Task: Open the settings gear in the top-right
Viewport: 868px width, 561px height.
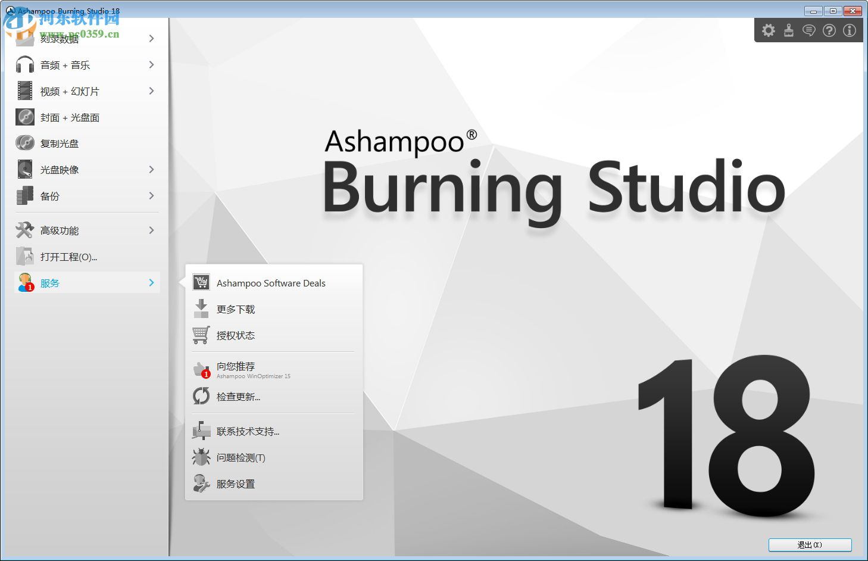Action: [x=769, y=30]
